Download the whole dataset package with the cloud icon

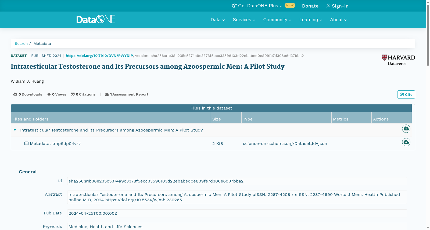tap(406, 129)
